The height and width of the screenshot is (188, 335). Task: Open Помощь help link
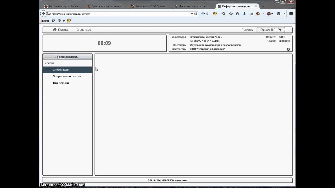(247, 30)
